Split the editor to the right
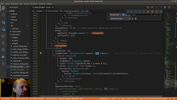Viewport: 177px width, 100px height. tap(169, 7)
